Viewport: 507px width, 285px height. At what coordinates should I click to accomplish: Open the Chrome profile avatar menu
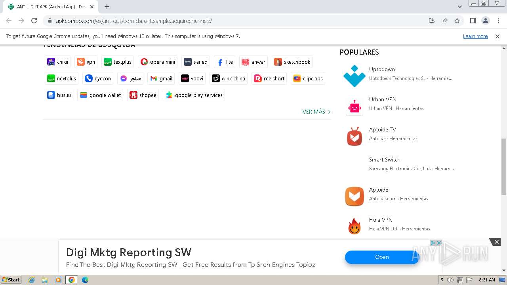pyautogui.click(x=486, y=21)
